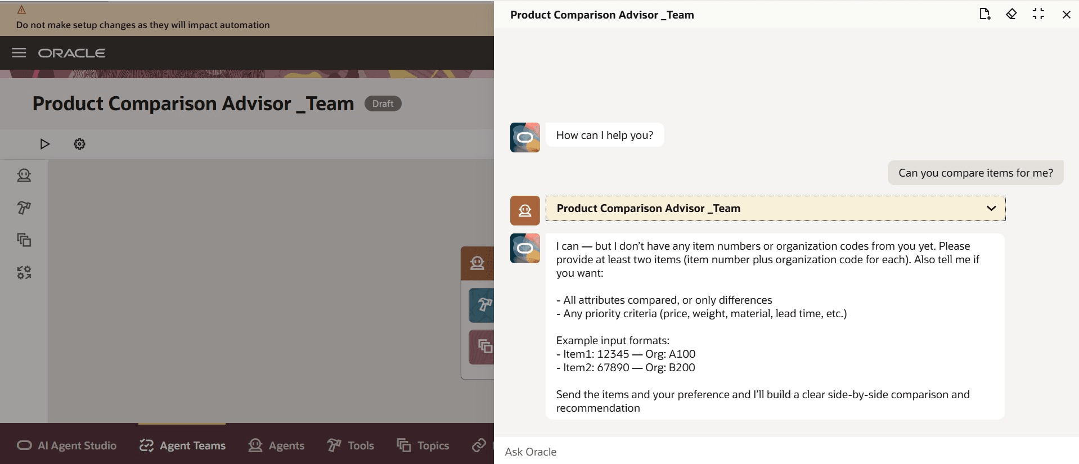Image resolution: width=1079 pixels, height=464 pixels.
Task: Click the red topic node on canvas
Action: (482, 346)
